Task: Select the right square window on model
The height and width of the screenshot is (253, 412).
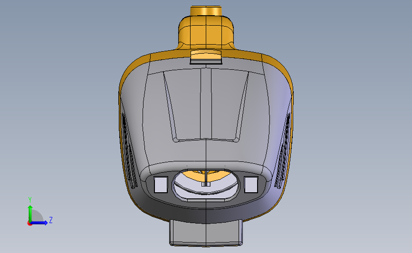Action: [x=251, y=185]
